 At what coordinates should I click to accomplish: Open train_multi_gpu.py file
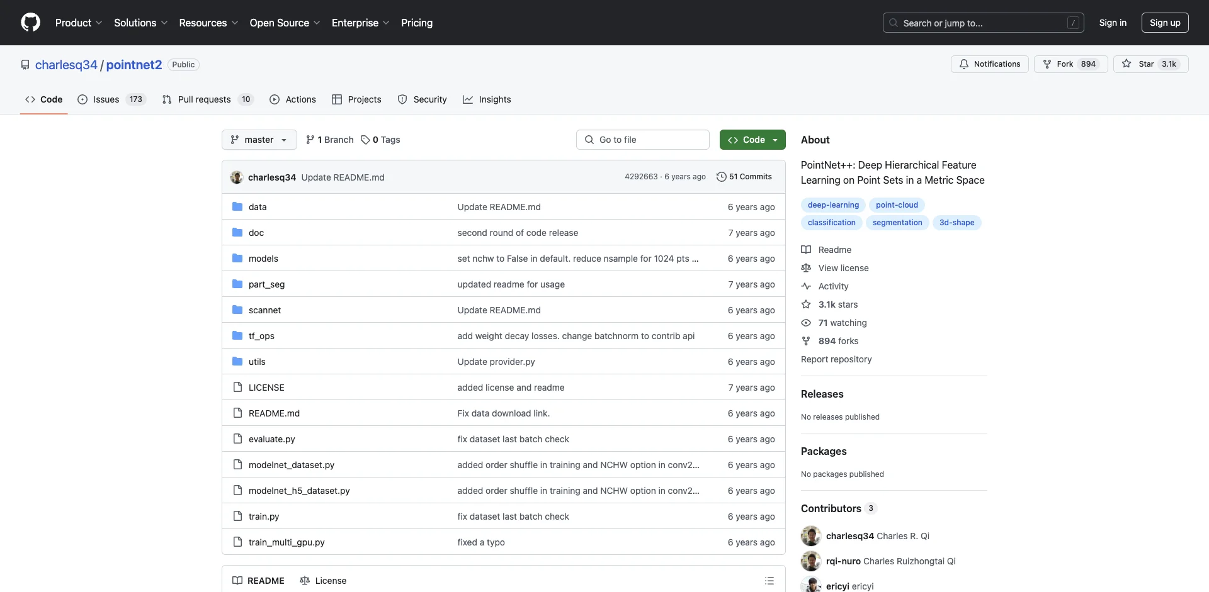pyautogui.click(x=287, y=542)
